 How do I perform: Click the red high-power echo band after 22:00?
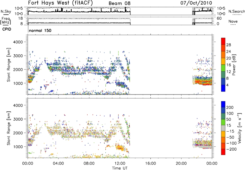pyautogui.click(x=203, y=82)
